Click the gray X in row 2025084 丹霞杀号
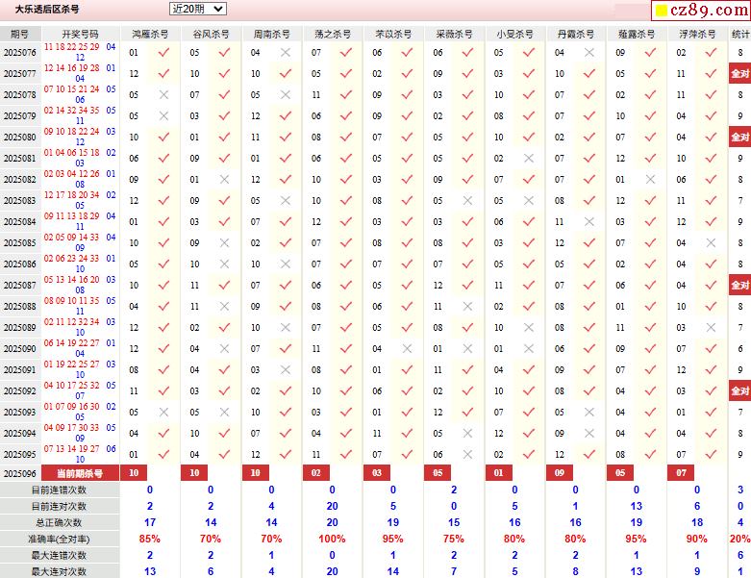The image size is (751, 578). point(589,222)
